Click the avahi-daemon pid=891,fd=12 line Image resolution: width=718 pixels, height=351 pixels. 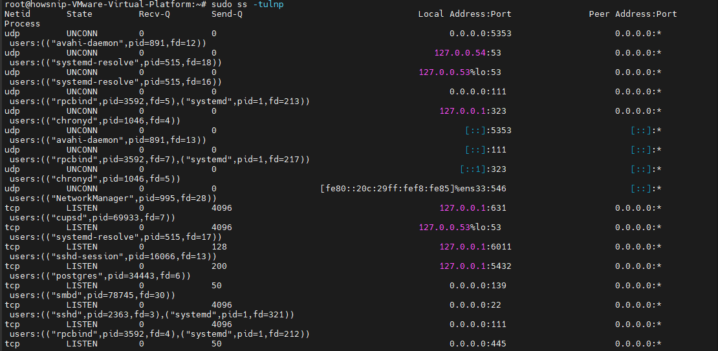(107, 43)
